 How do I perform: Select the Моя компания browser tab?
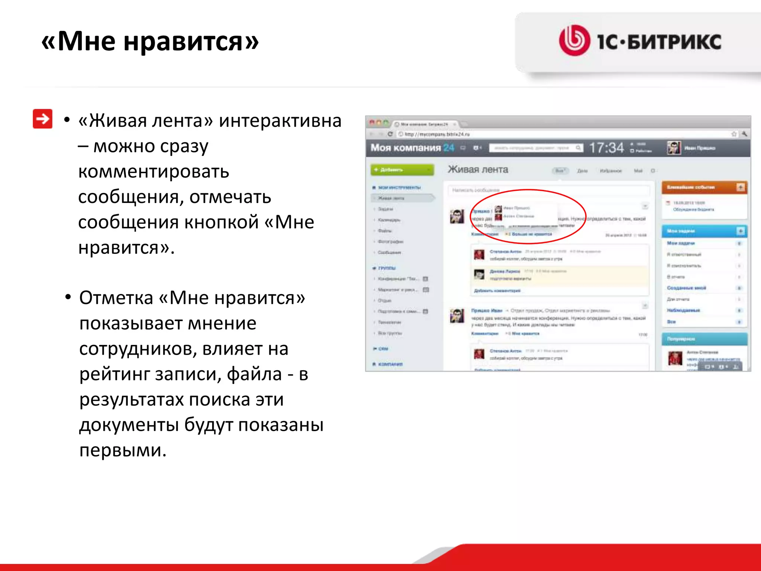(425, 124)
